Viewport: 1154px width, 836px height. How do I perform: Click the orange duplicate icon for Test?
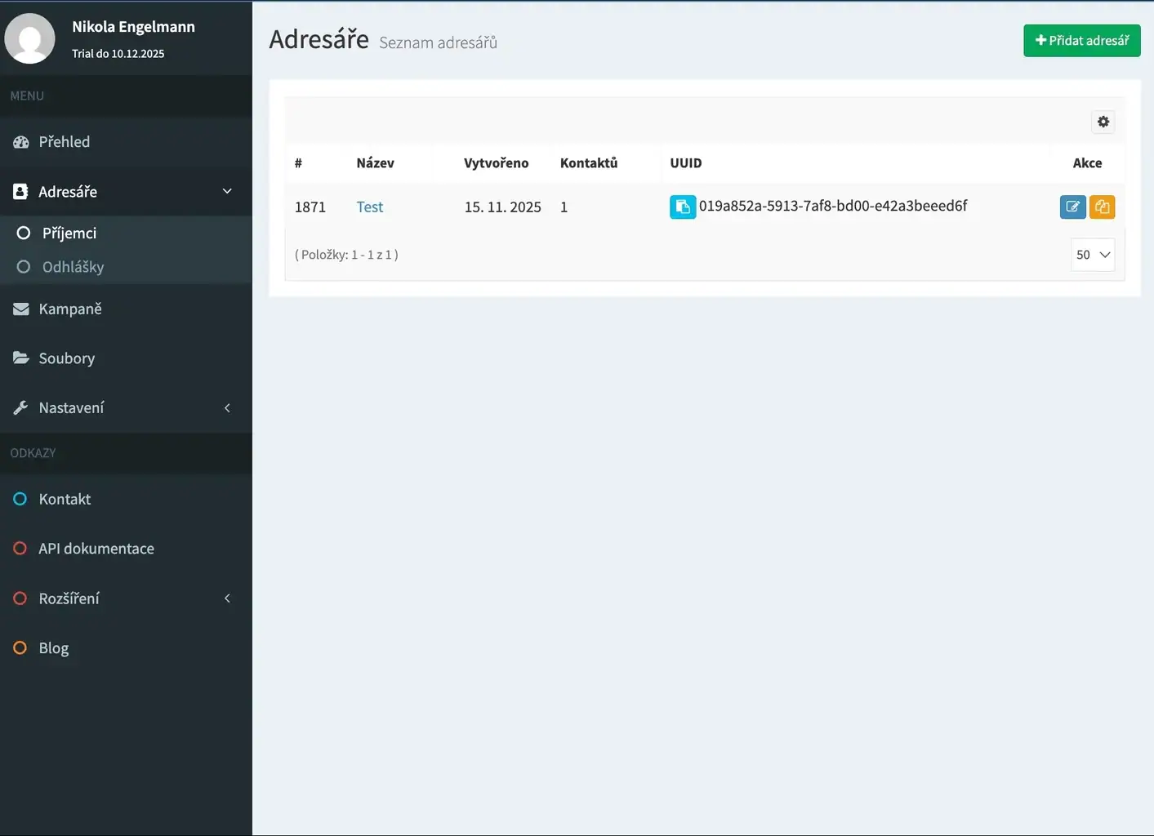click(1102, 207)
